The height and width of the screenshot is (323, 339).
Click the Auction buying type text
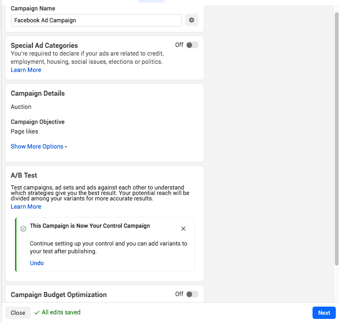coord(21,107)
